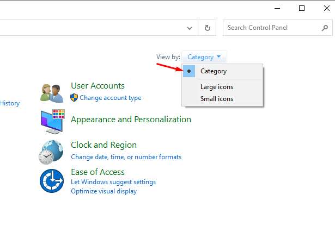Open Change date, time, or number formats

click(x=126, y=157)
